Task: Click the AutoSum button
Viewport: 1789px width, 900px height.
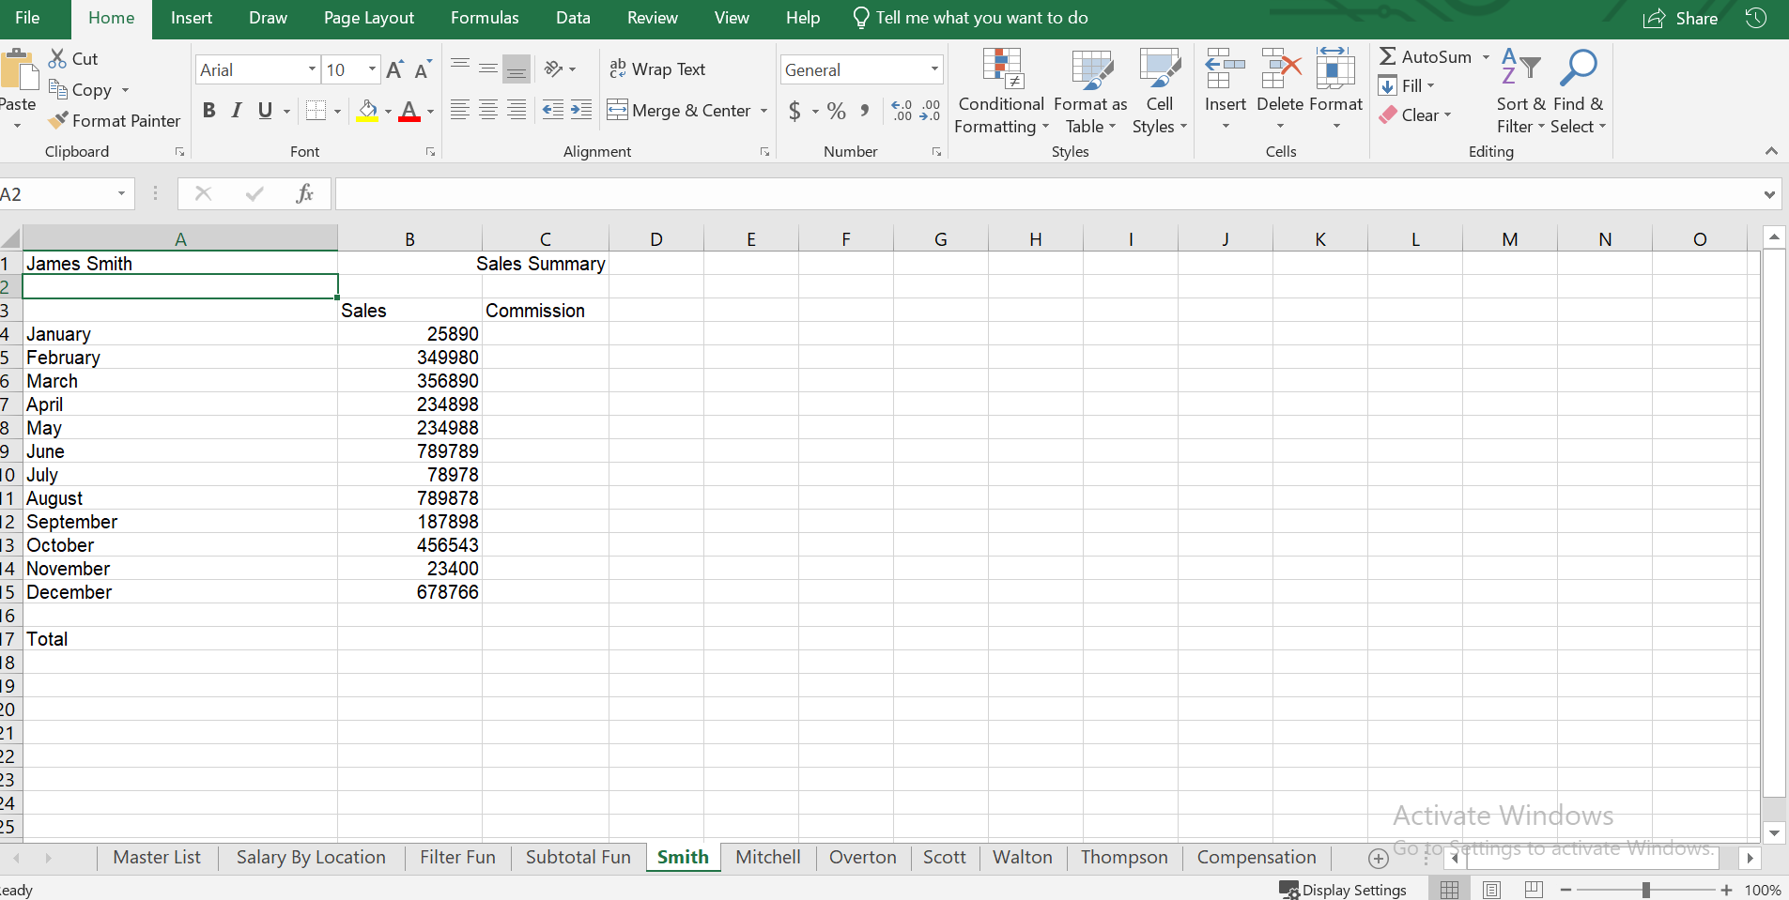Action: pos(1426,57)
